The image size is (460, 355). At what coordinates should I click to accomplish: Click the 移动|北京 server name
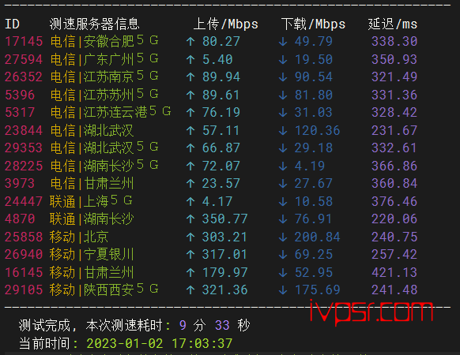[x=79, y=237]
